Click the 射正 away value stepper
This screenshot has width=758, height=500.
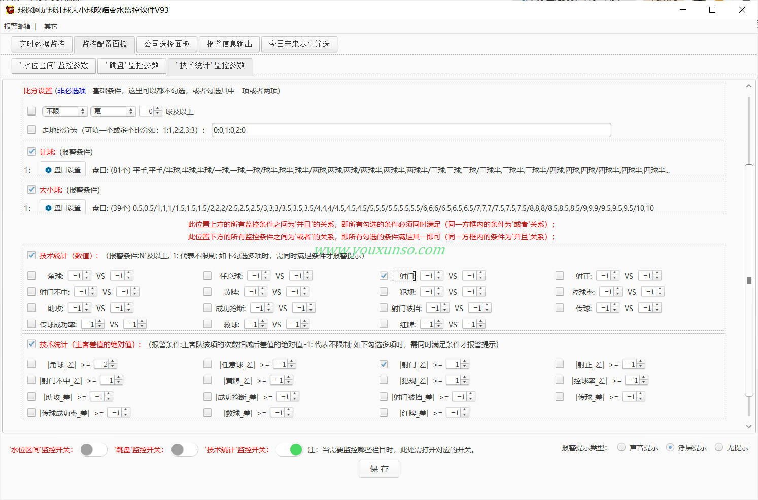[650, 276]
